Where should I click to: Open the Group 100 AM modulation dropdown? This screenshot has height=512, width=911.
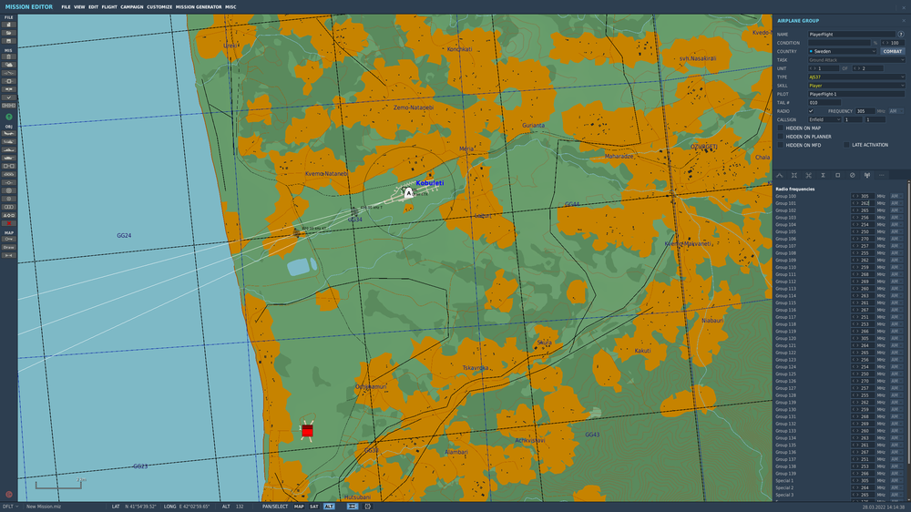pyautogui.click(x=896, y=197)
